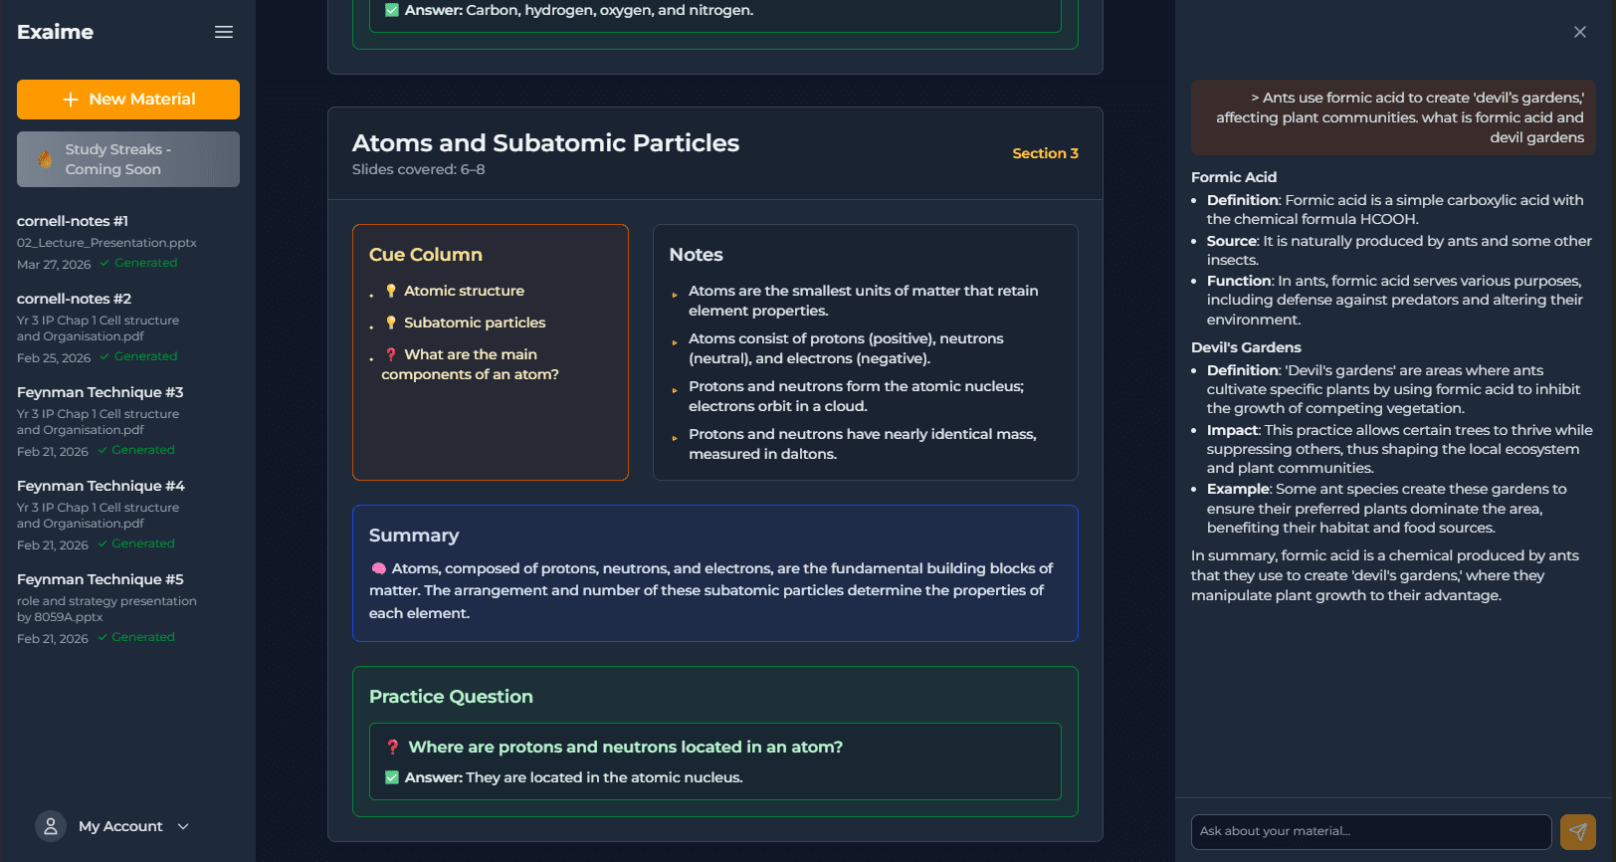
Task: Close the chat panel with X
Action: click(x=1580, y=32)
